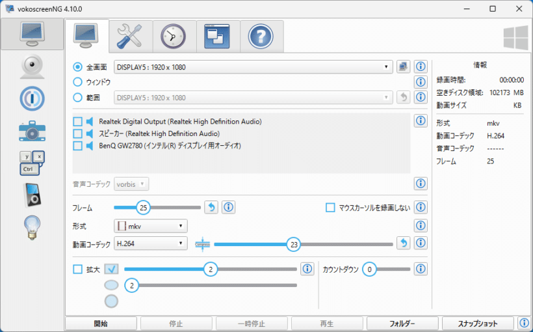This screenshot has height=332, width=533.
Task: Show info for the 範囲 option
Action: coord(421,98)
